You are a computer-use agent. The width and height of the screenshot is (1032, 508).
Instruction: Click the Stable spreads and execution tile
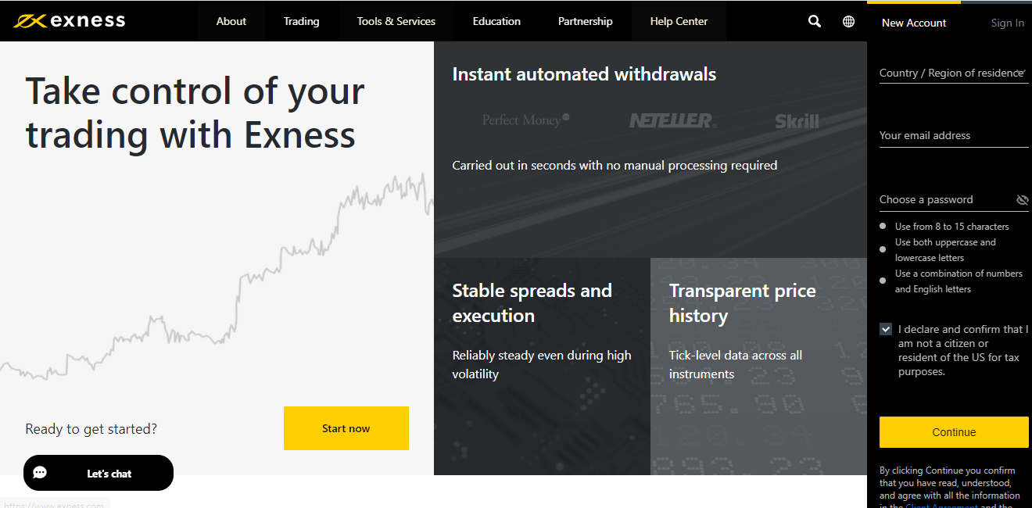pos(542,367)
